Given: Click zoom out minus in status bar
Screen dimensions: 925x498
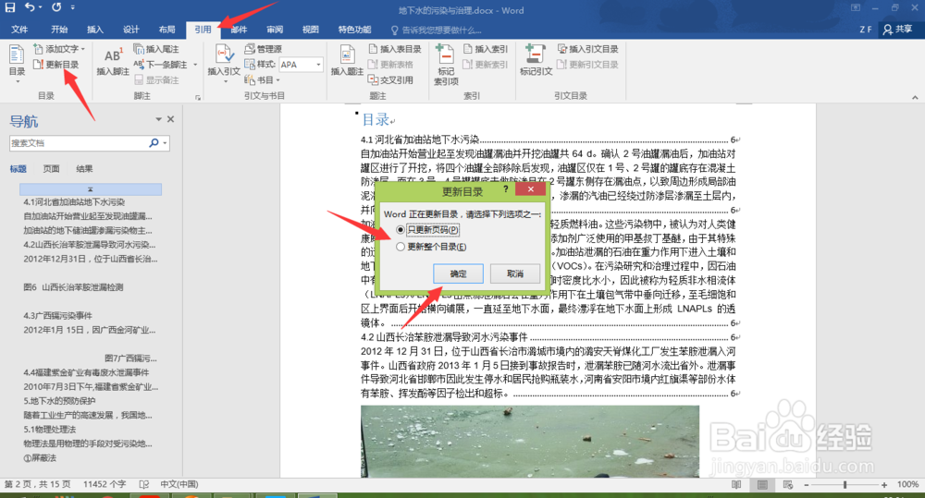Looking at the screenshot, I should (x=807, y=484).
